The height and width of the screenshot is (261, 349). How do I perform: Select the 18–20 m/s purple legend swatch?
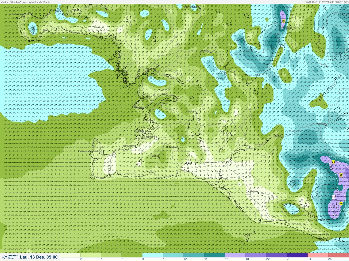(x=256, y=256)
